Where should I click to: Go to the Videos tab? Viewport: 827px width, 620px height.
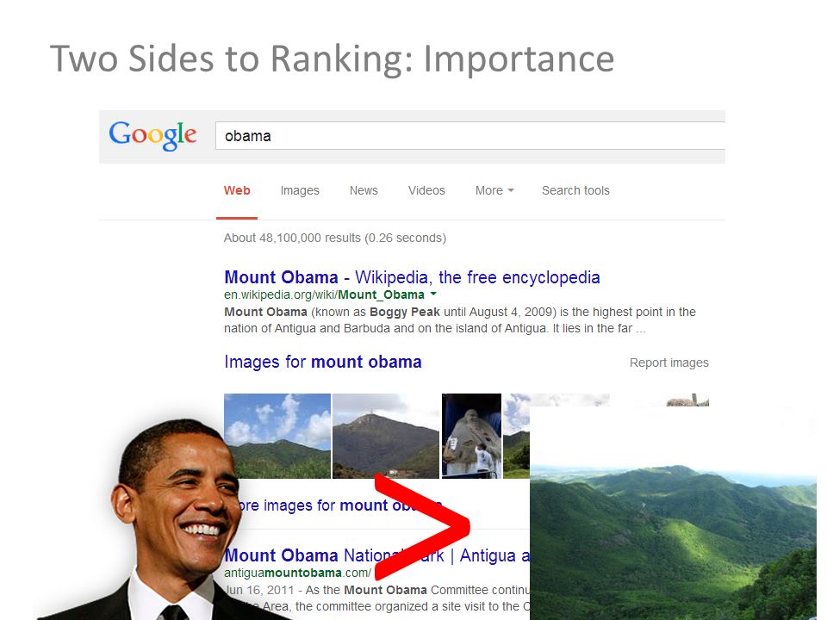pyautogui.click(x=426, y=190)
